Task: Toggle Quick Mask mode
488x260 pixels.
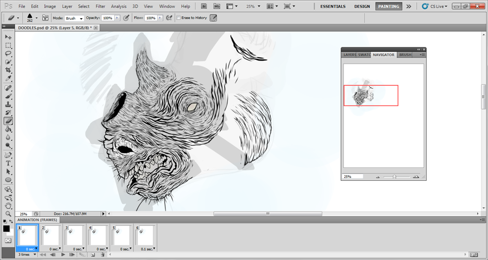Action: click(8, 241)
